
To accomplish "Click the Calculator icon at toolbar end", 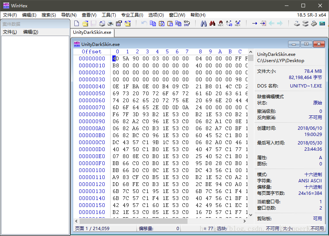I will click(322, 24).
